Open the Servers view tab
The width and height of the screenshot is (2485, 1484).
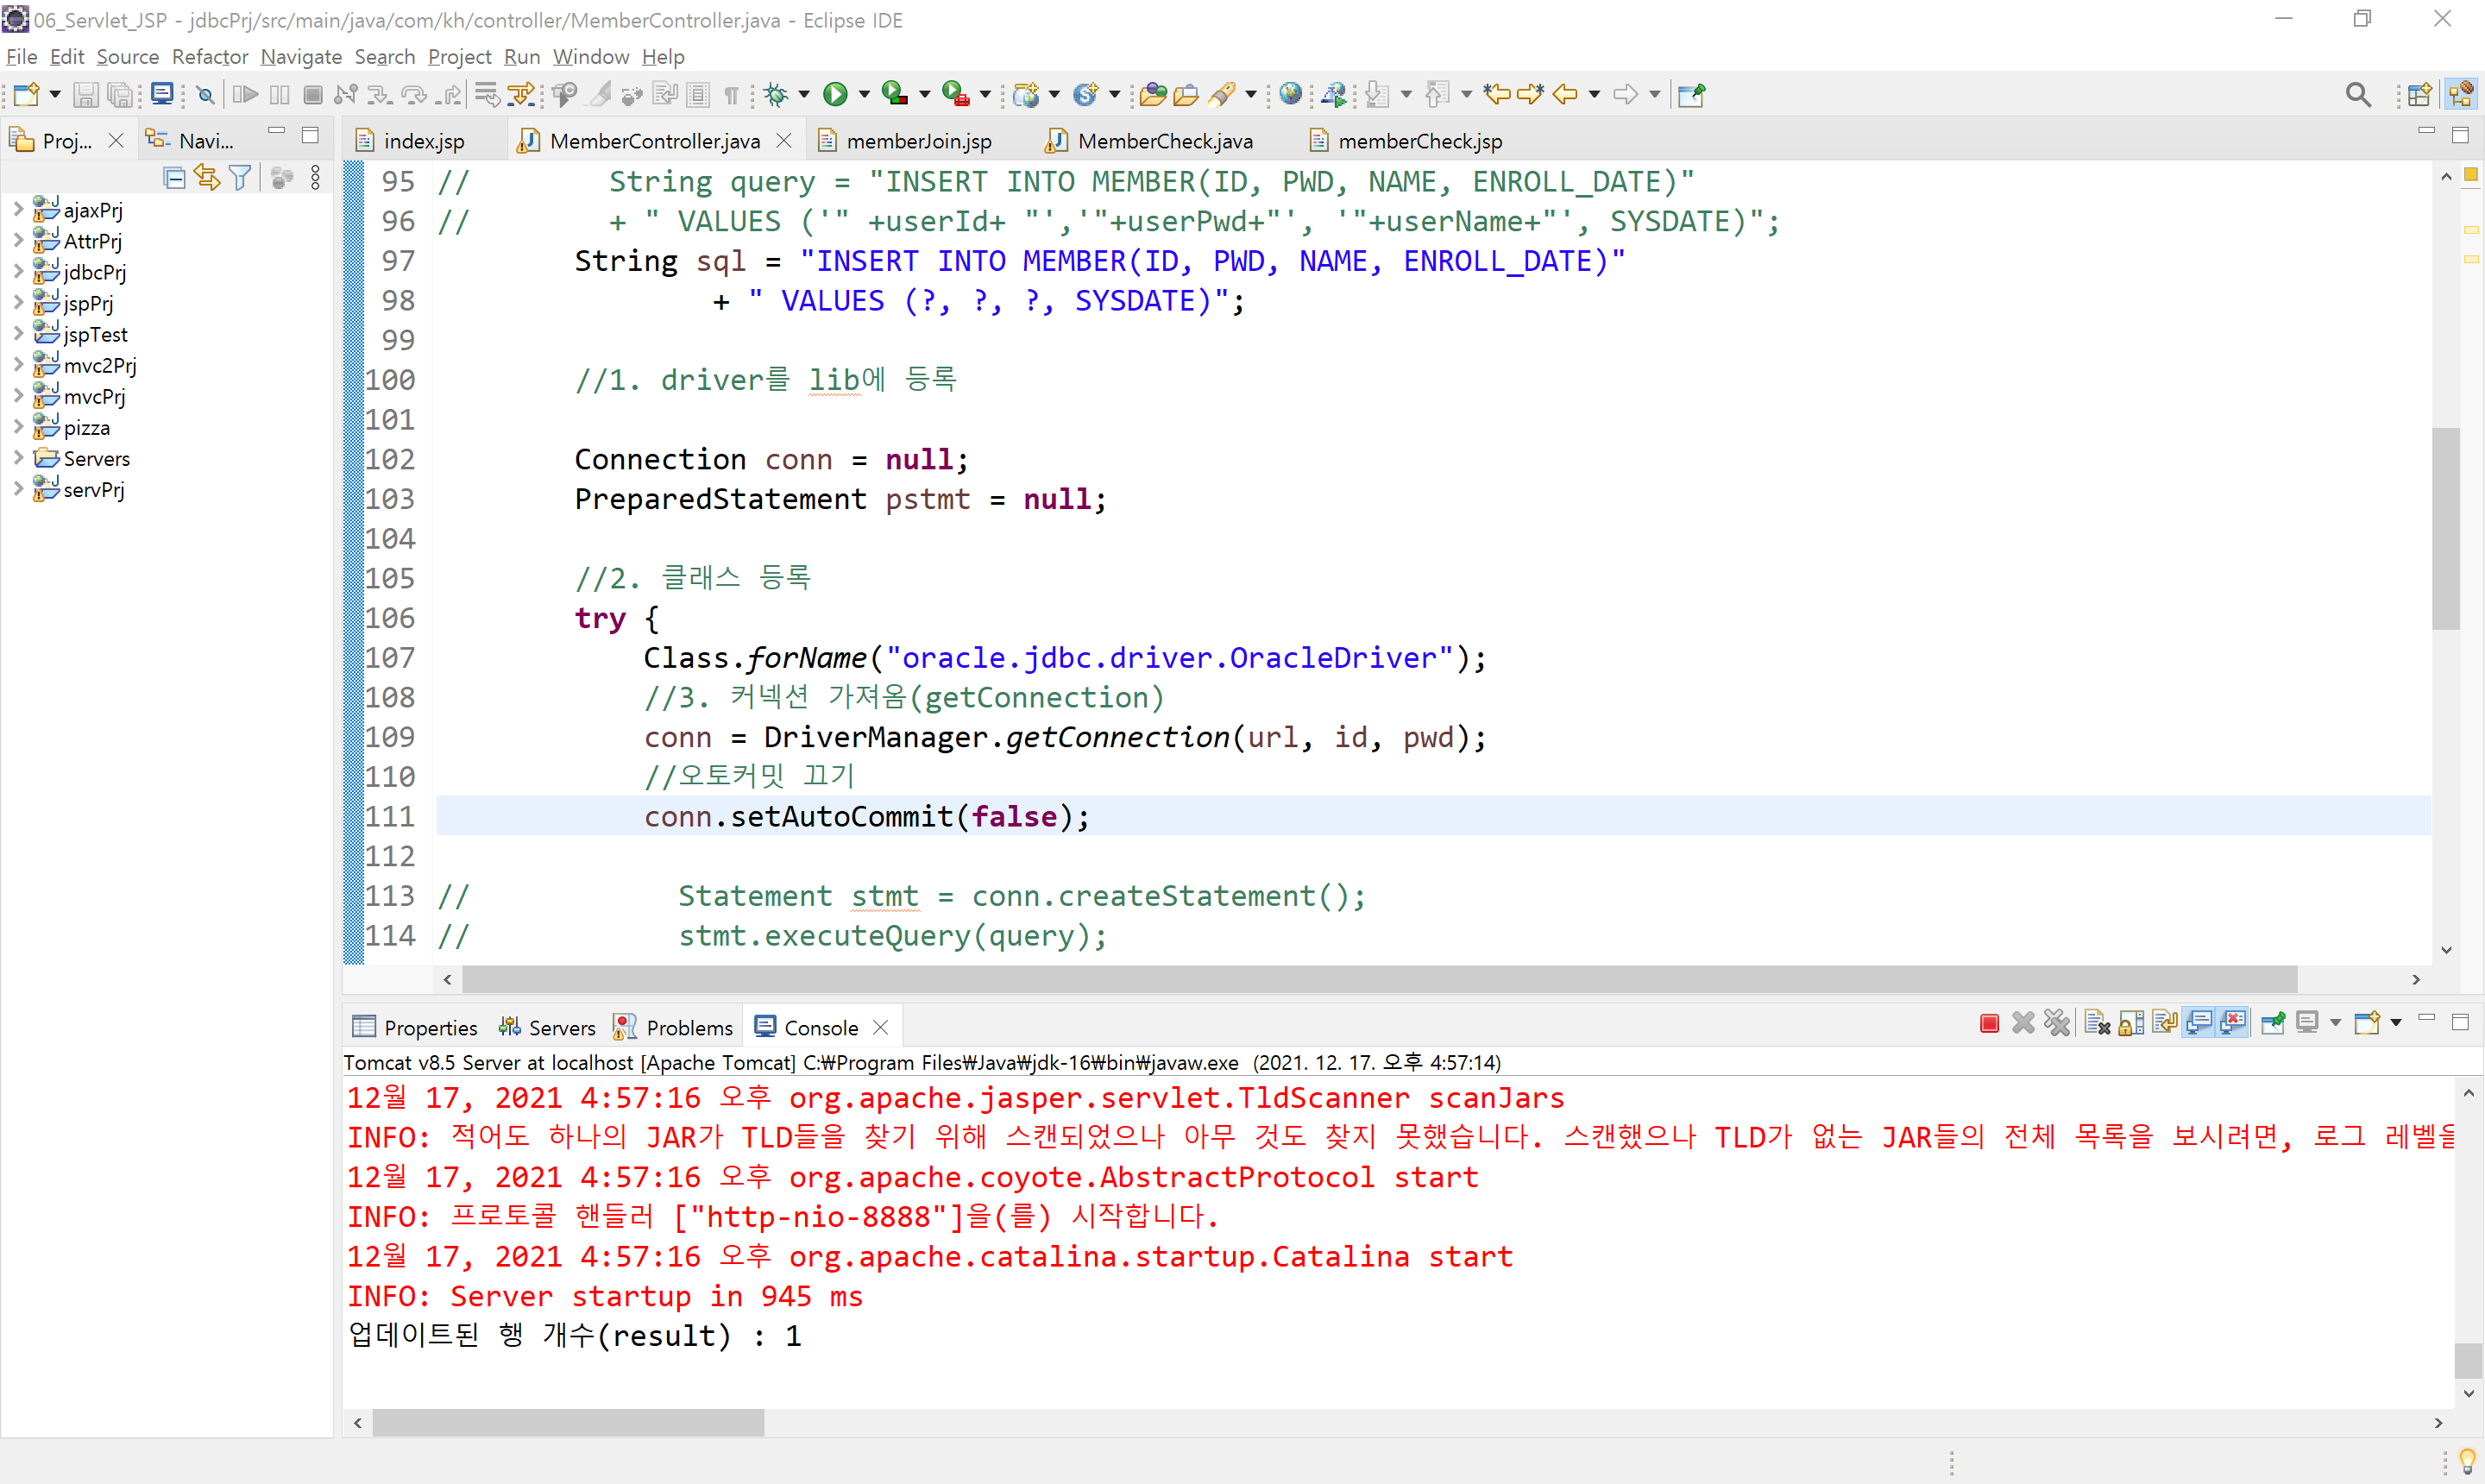click(548, 1028)
